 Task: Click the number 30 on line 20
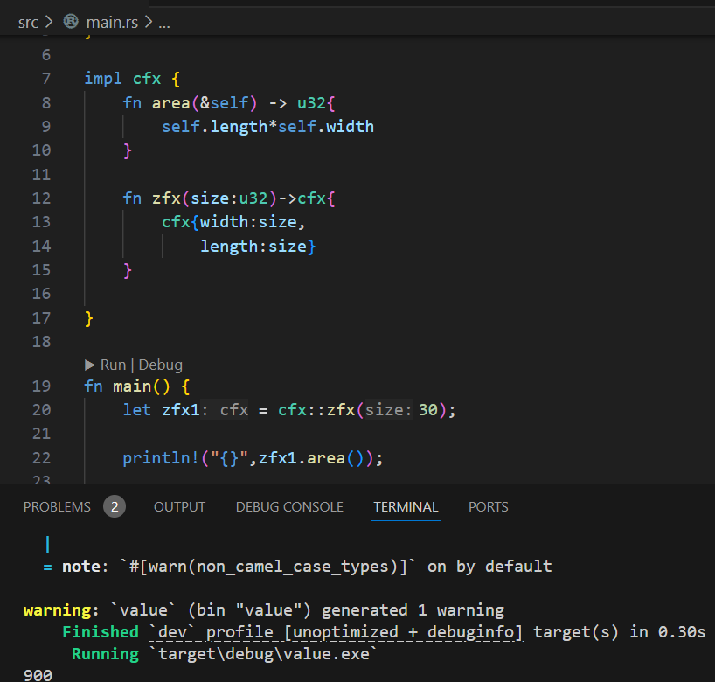pyautogui.click(x=428, y=410)
